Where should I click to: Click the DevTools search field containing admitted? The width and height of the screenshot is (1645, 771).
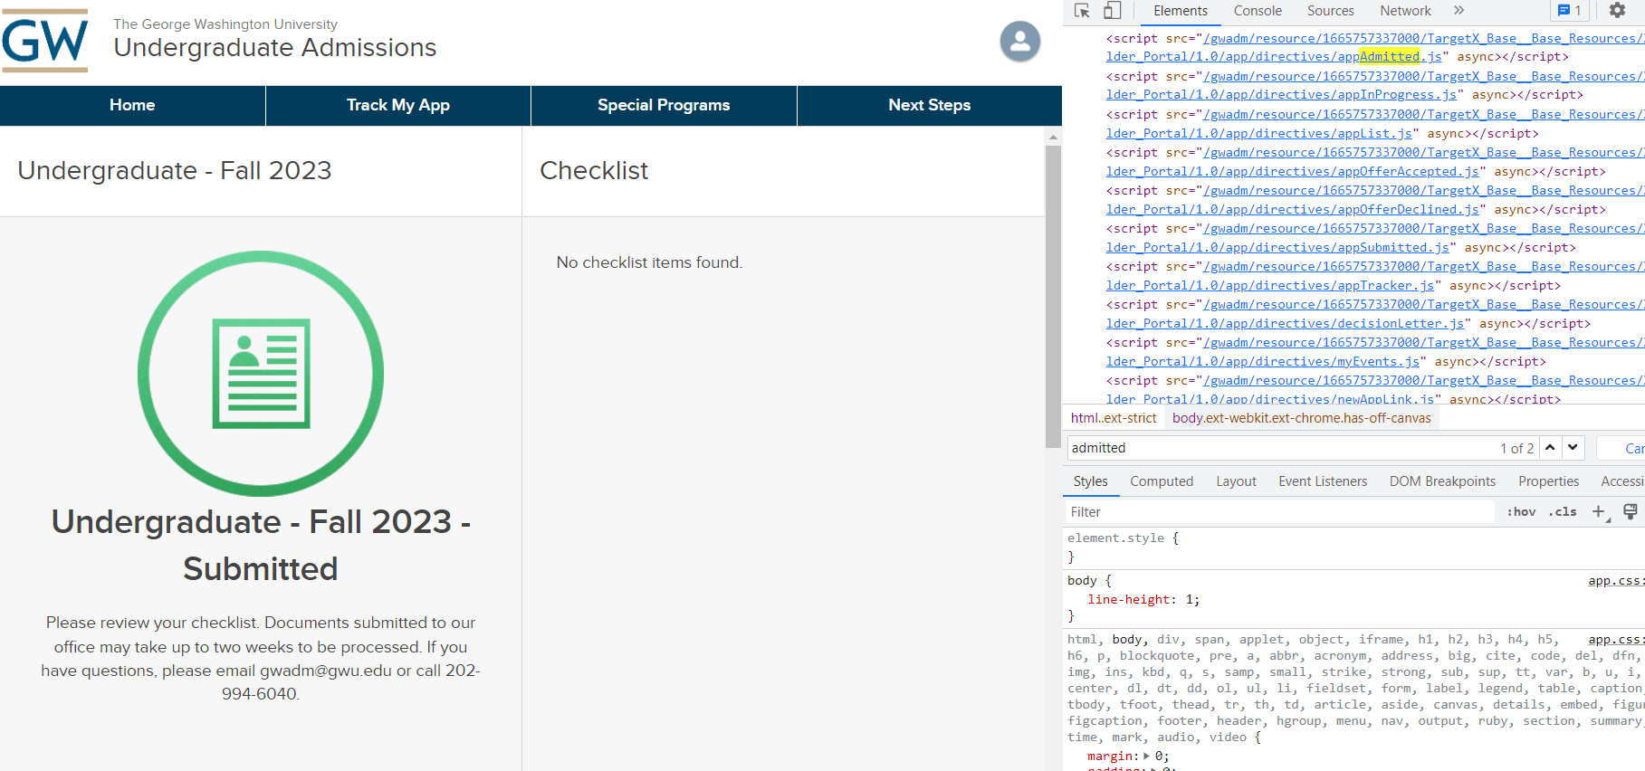click(1281, 448)
